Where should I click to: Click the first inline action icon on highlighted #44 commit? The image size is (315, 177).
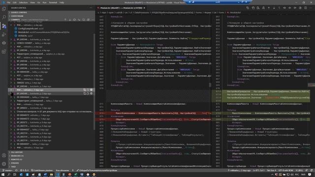point(85,90)
